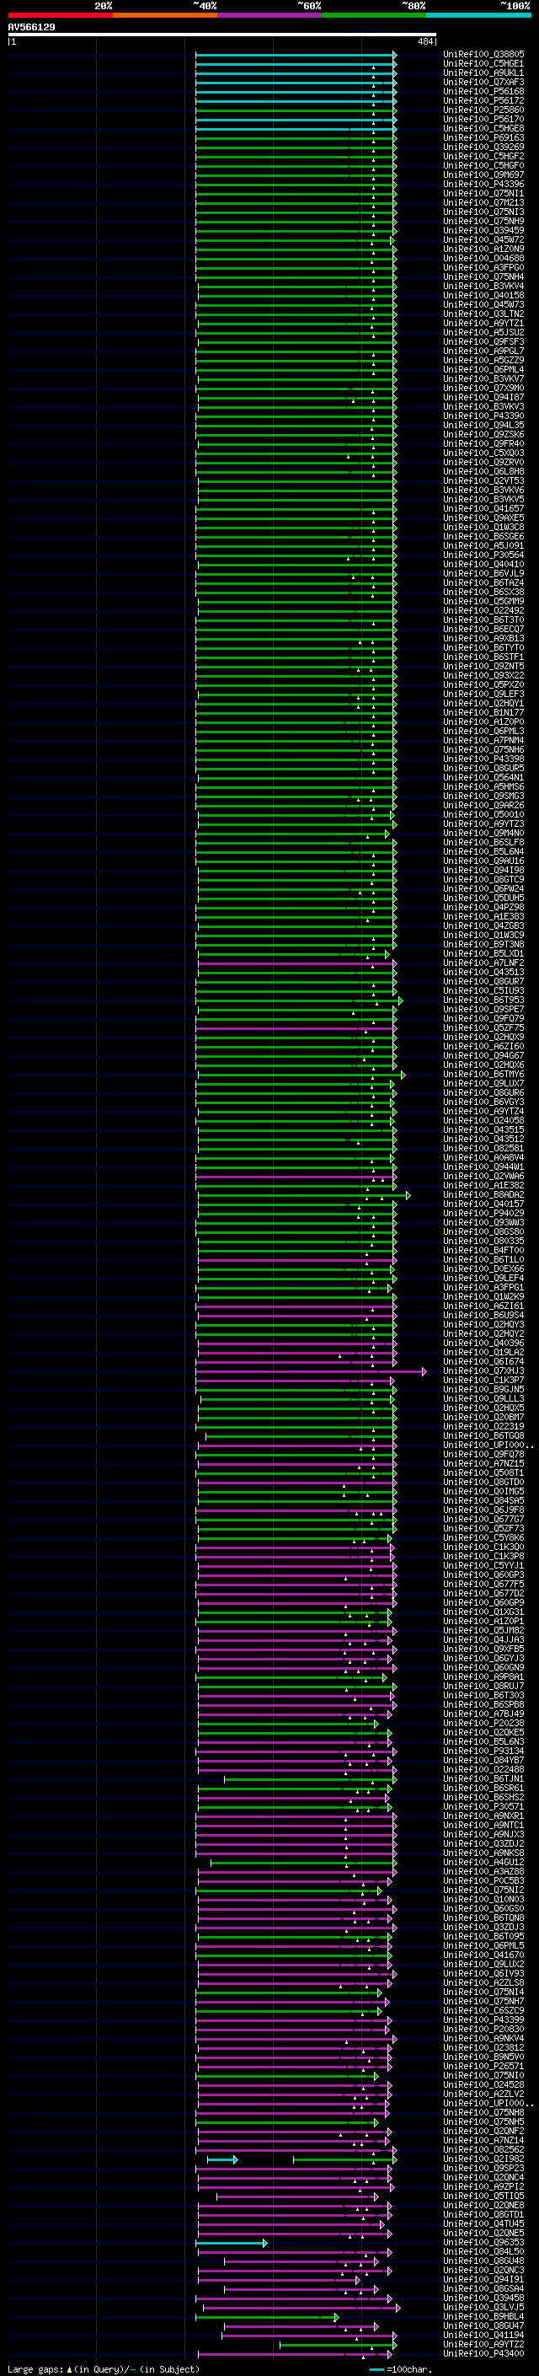Select hit UniRef100_Q40157
Image resolution: width=539 pixels, height=2376 pixels.
[483, 1204]
